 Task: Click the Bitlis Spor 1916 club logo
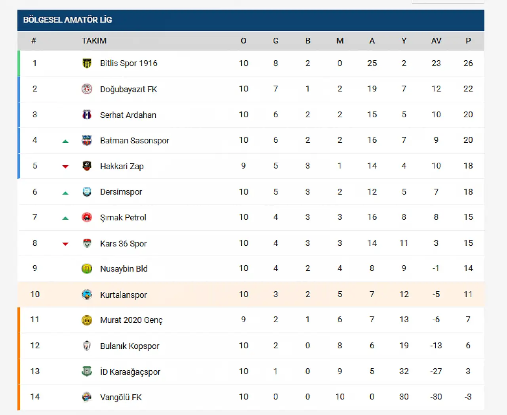(x=87, y=63)
